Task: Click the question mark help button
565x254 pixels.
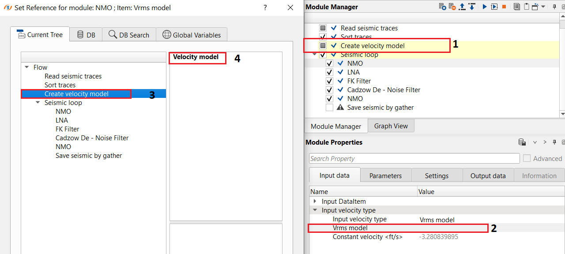Action: click(265, 7)
